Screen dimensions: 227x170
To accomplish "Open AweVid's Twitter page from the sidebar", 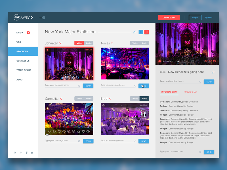I will [x=32, y=153].
